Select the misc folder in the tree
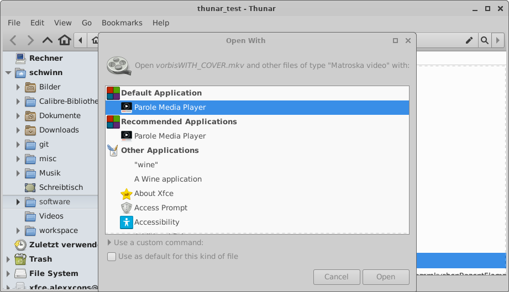This screenshot has width=509, height=292. tap(48, 159)
